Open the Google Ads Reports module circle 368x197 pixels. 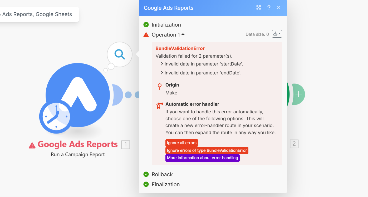pyautogui.click(x=78, y=95)
